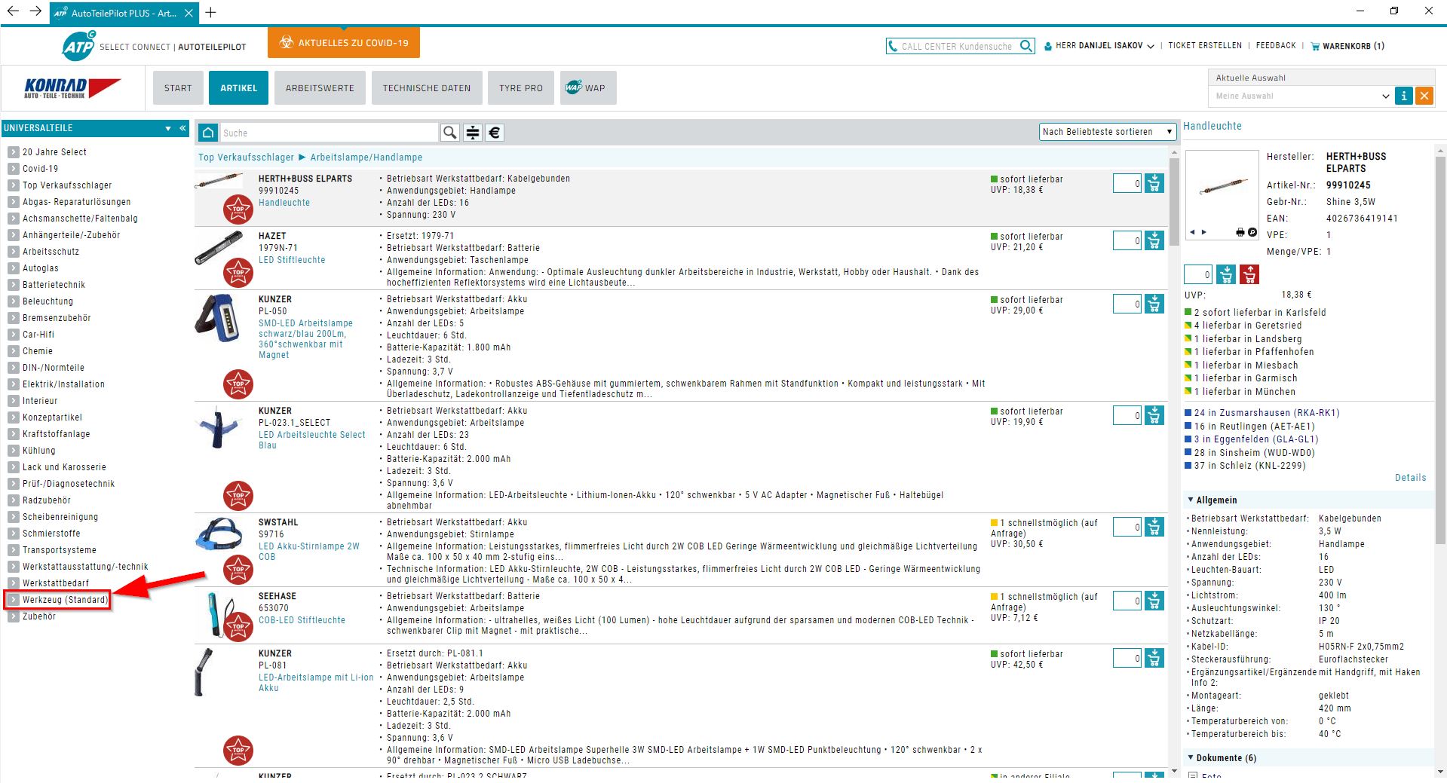This screenshot has height=783, width=1447.
Task: Click blue add-to-cart icon in Handleuchte detail panel
Action: point(1226,274)
